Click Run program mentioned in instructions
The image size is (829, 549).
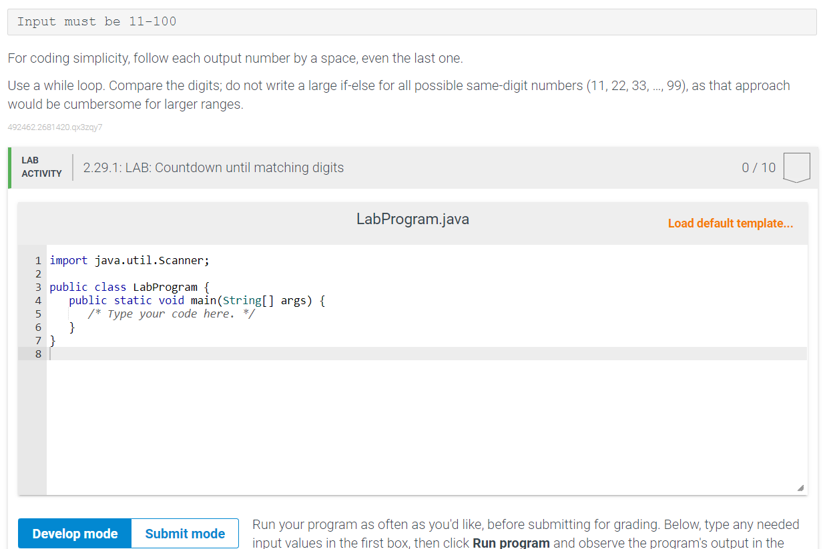click(x=511, y=542)
